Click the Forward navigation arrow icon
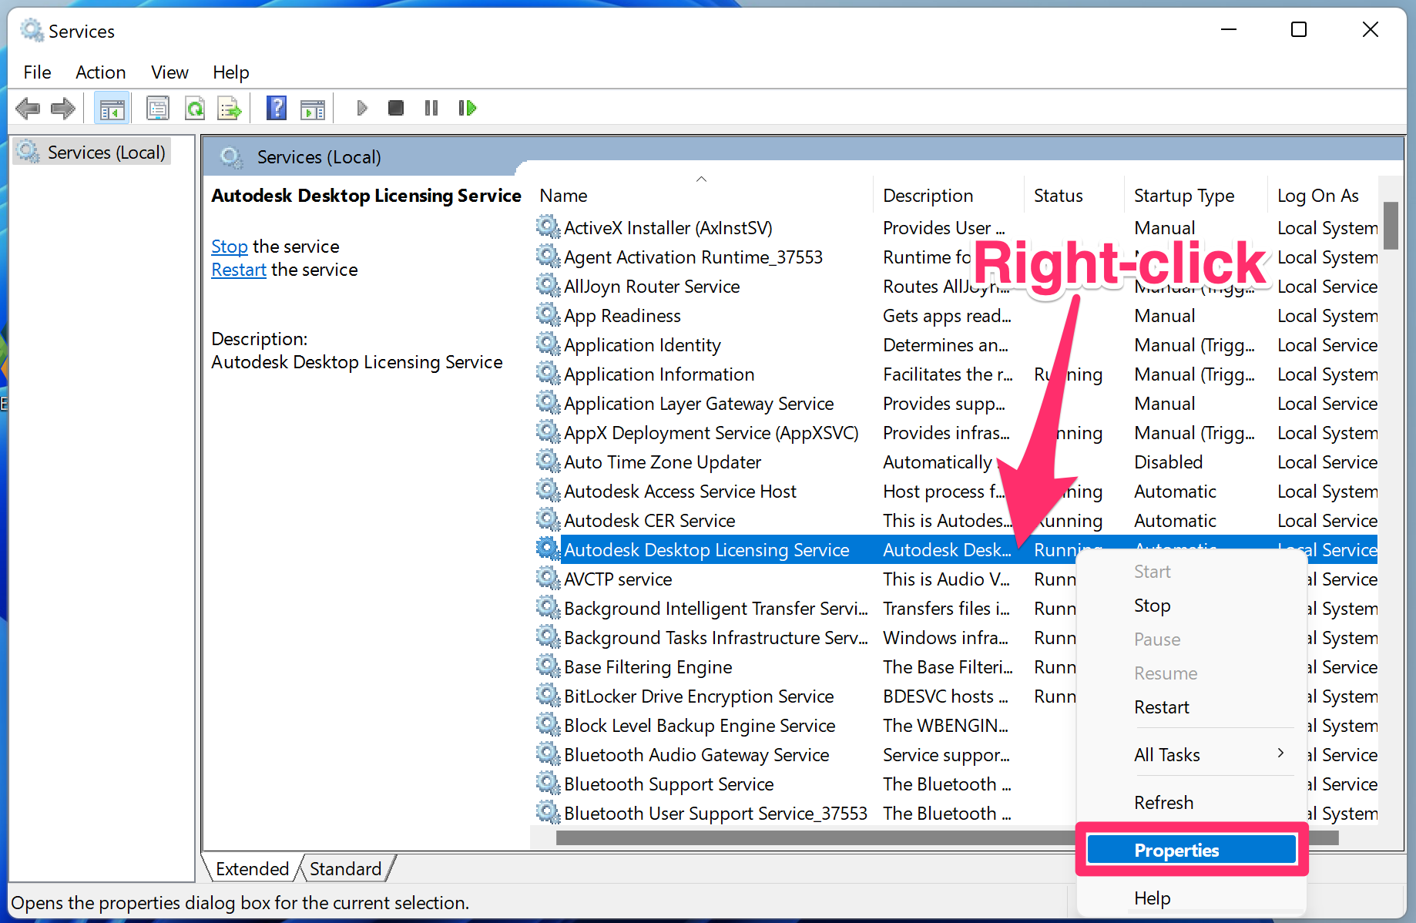This screenshot has height=923, width=1416. tap(63, 108)
